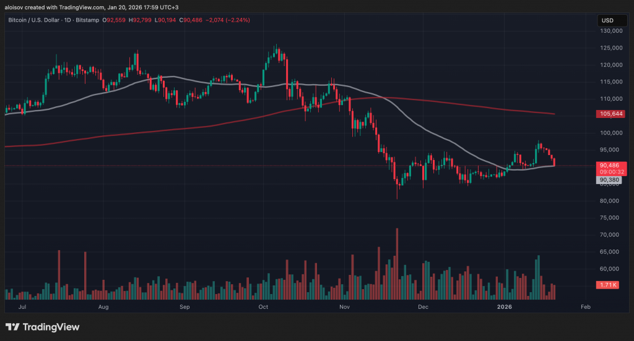Screen dimensions: 634x341
Task: Click the Aug marker on time axis
Action: pyautogui.click(x=103, y=306)
